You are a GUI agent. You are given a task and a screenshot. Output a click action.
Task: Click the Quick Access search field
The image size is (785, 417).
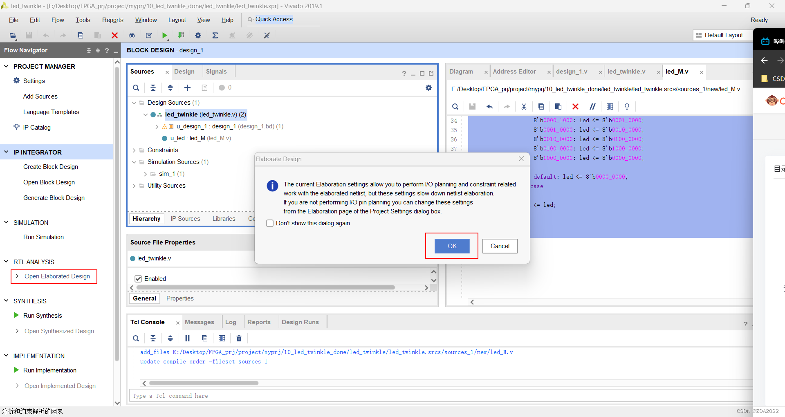click(x=283, y=20)
